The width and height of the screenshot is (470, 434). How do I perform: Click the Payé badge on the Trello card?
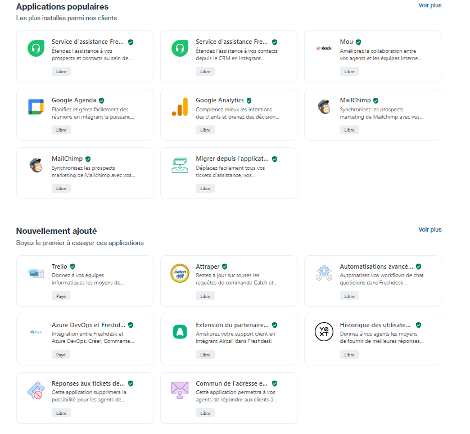(x=61, y=296)
